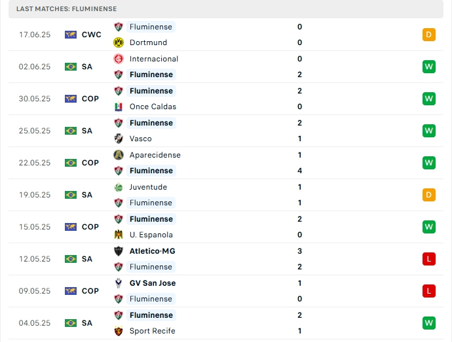
Task: Open the Sport Recife team link
Action: (152, 331)
